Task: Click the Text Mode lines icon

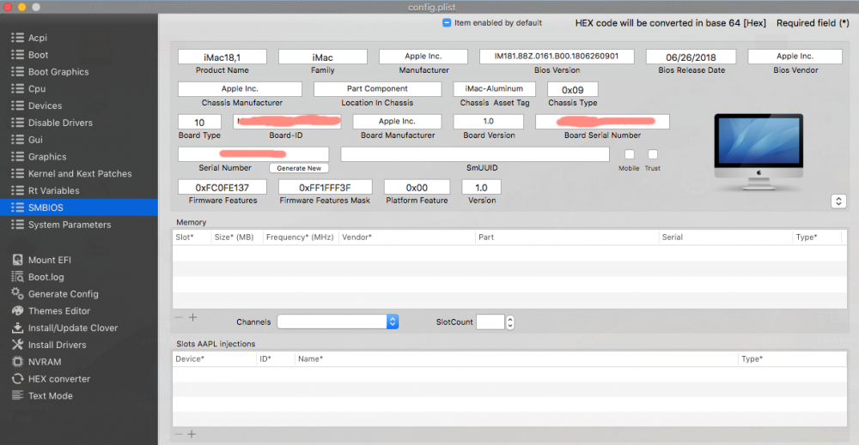Action: pos(17,395)
